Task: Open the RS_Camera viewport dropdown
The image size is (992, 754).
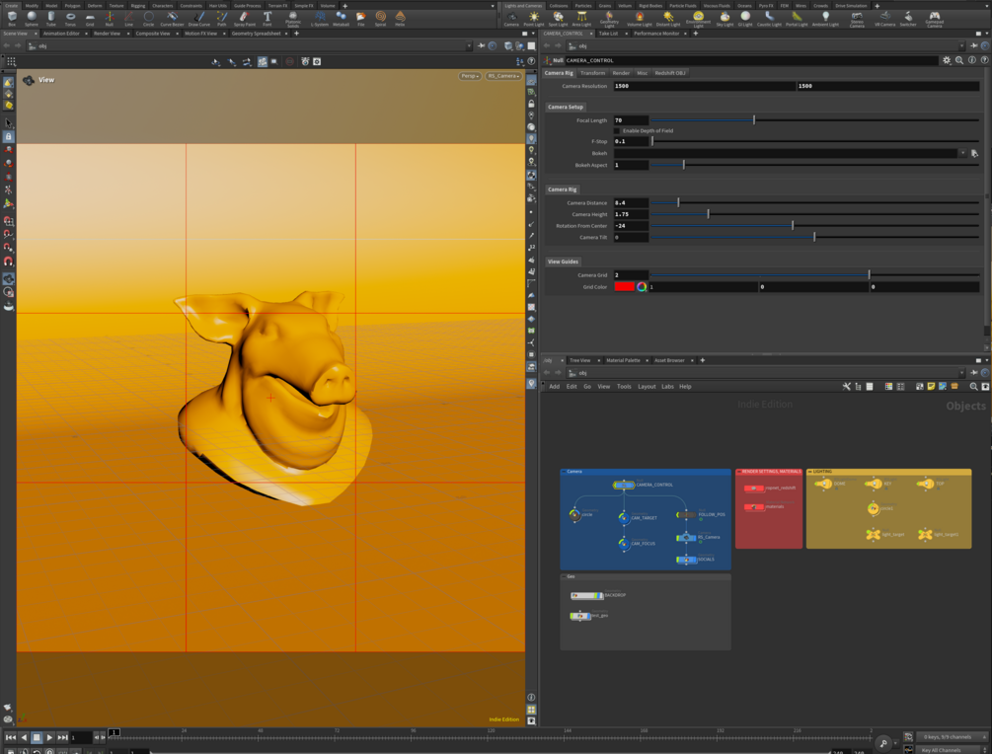Action: click(x=502, y=76)
